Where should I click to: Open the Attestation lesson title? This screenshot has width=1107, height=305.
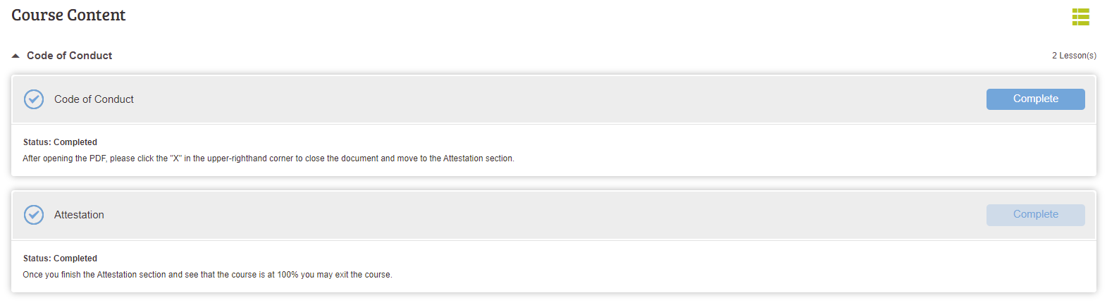pyautogui.click(x=79, y=215)
